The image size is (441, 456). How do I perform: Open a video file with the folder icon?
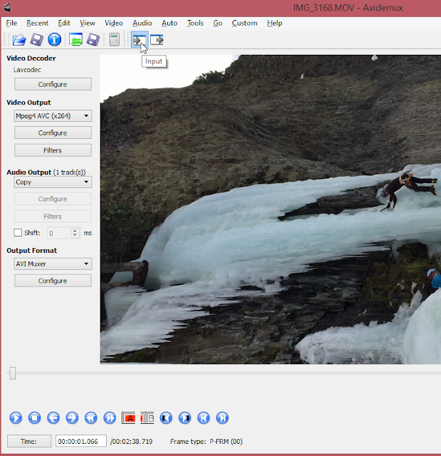(x=19, y=40)
